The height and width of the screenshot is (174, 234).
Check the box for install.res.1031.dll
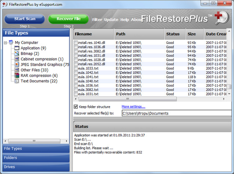(x=76, y=55)
